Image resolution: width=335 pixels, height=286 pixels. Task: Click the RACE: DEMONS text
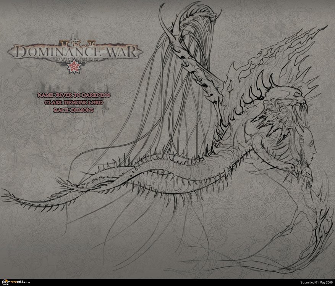click(x=74, y=110)
